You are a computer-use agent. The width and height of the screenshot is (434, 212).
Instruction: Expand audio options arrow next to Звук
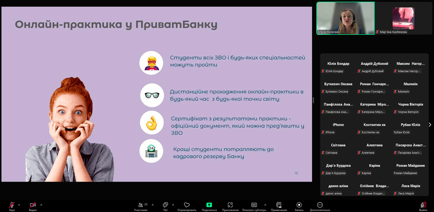[19, 205]
